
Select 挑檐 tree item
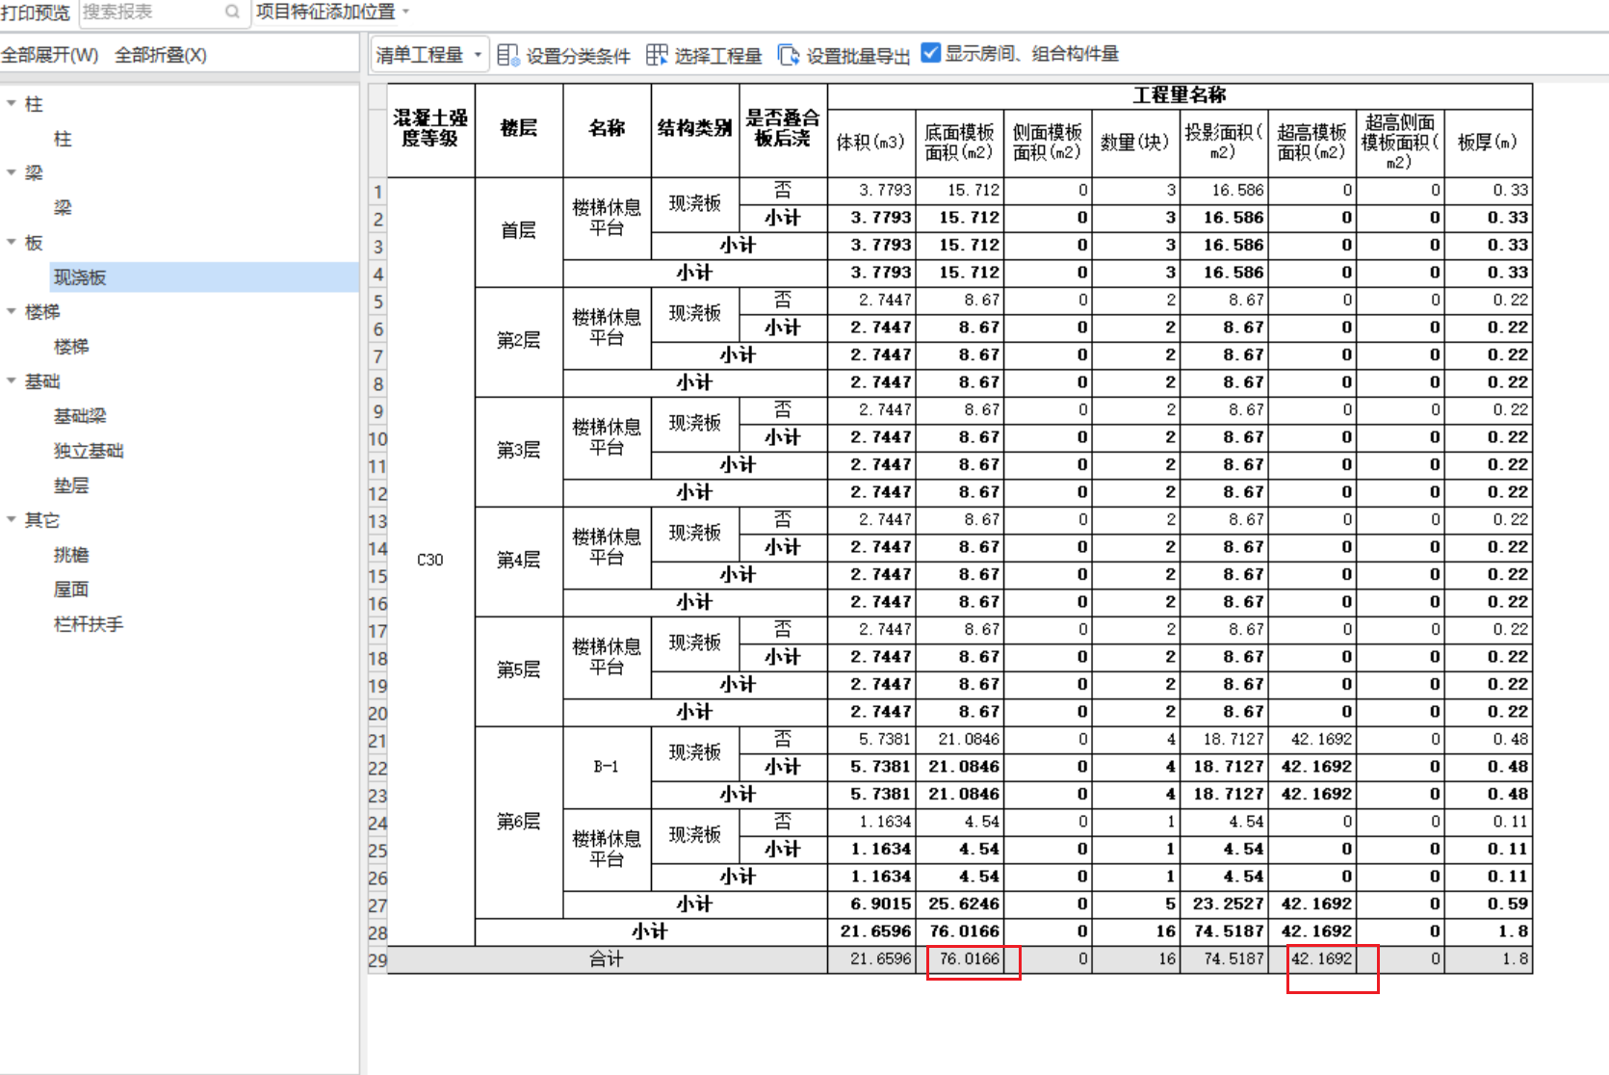coord(71,555)
